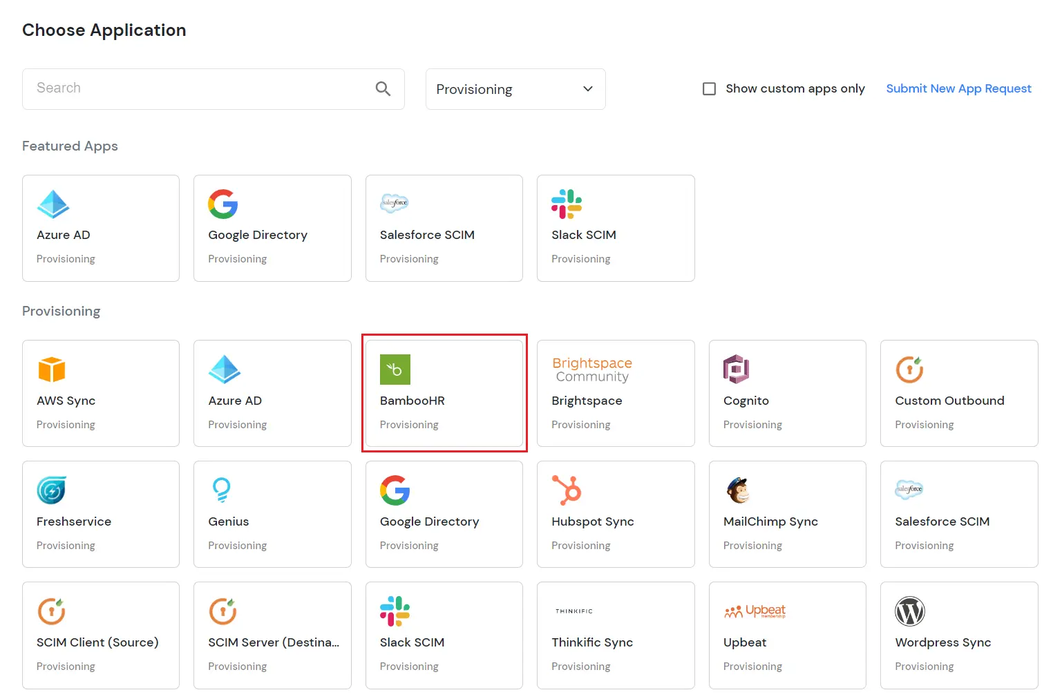Click the Hubspot Sync orange logo

pyautogui.click(x=567, y=490)
